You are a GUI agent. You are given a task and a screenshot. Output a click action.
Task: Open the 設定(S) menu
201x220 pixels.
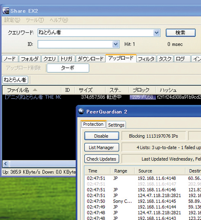[12, 20]
